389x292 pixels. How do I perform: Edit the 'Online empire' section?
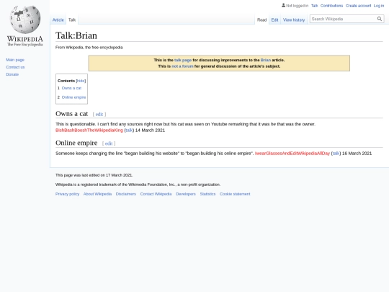(109, 143)
